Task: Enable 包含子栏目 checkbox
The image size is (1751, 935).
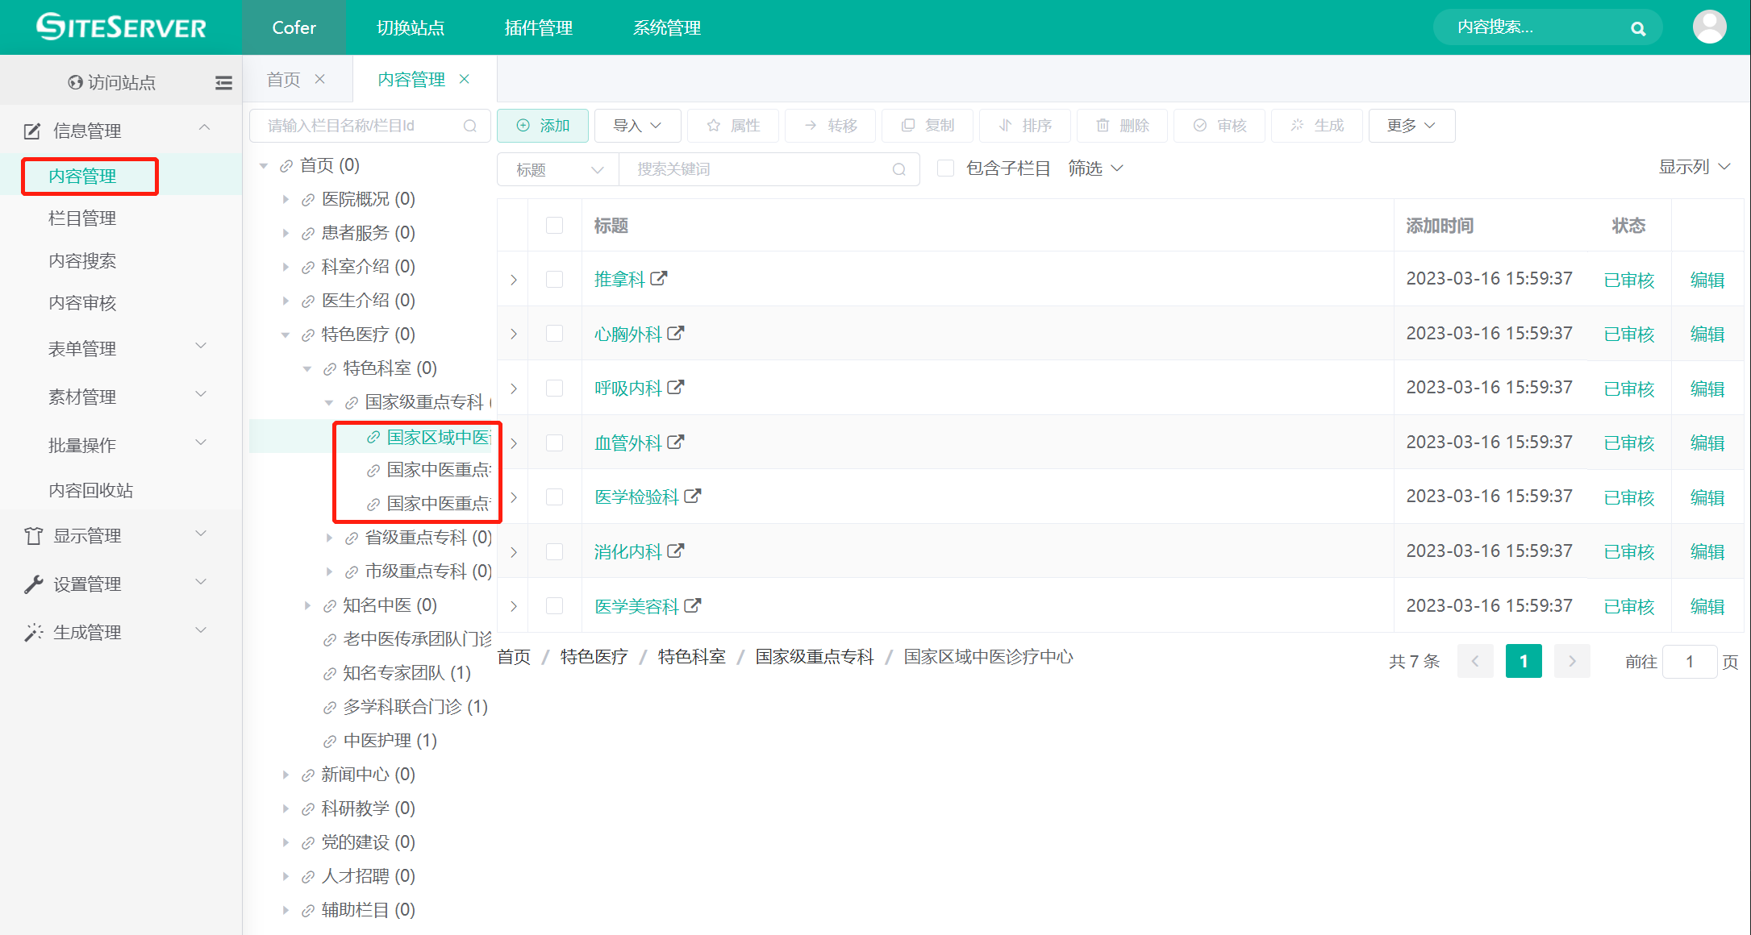Action: pos(946,168)
